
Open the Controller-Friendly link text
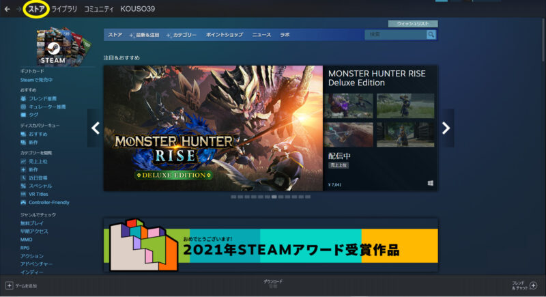pos(48,202)
